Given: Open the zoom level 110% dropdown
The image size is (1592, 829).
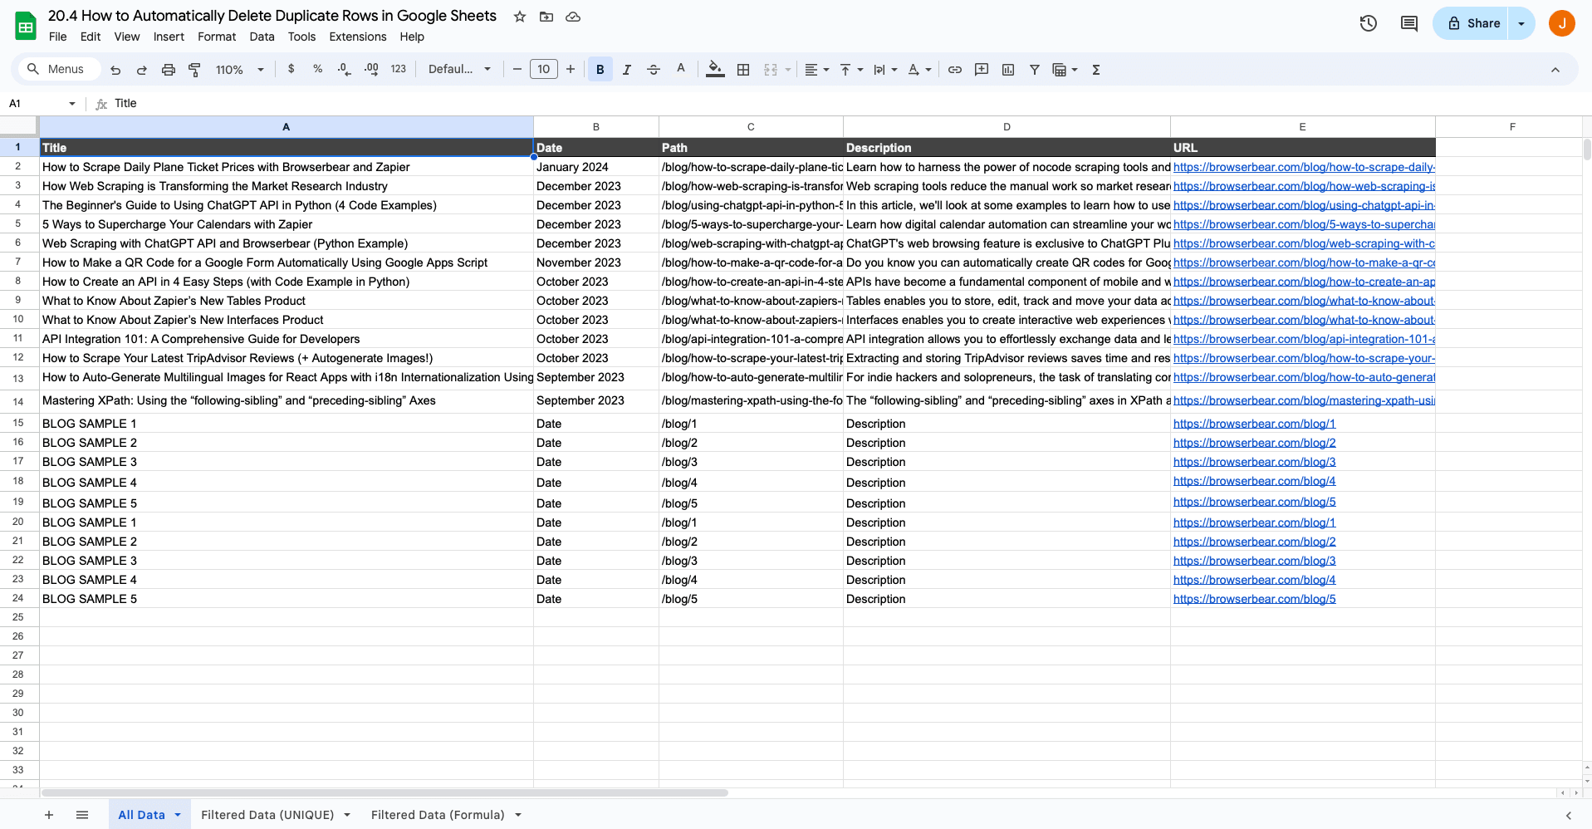Looking at the screenshot, I should point(240,70).
